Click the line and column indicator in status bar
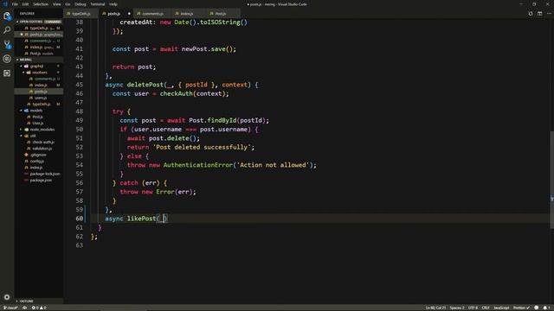This screenshot has height=311, width=554. click(435, 308)
